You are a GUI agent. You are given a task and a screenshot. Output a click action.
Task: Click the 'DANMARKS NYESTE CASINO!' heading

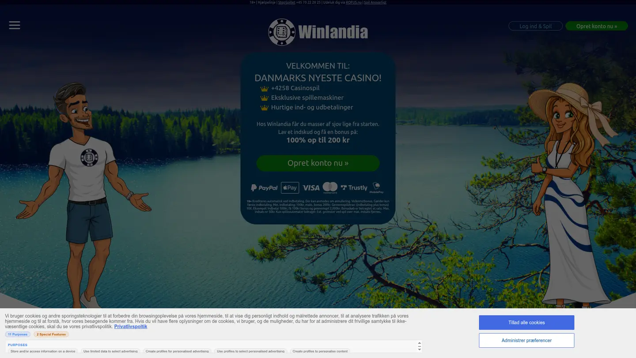pos(318,78)
